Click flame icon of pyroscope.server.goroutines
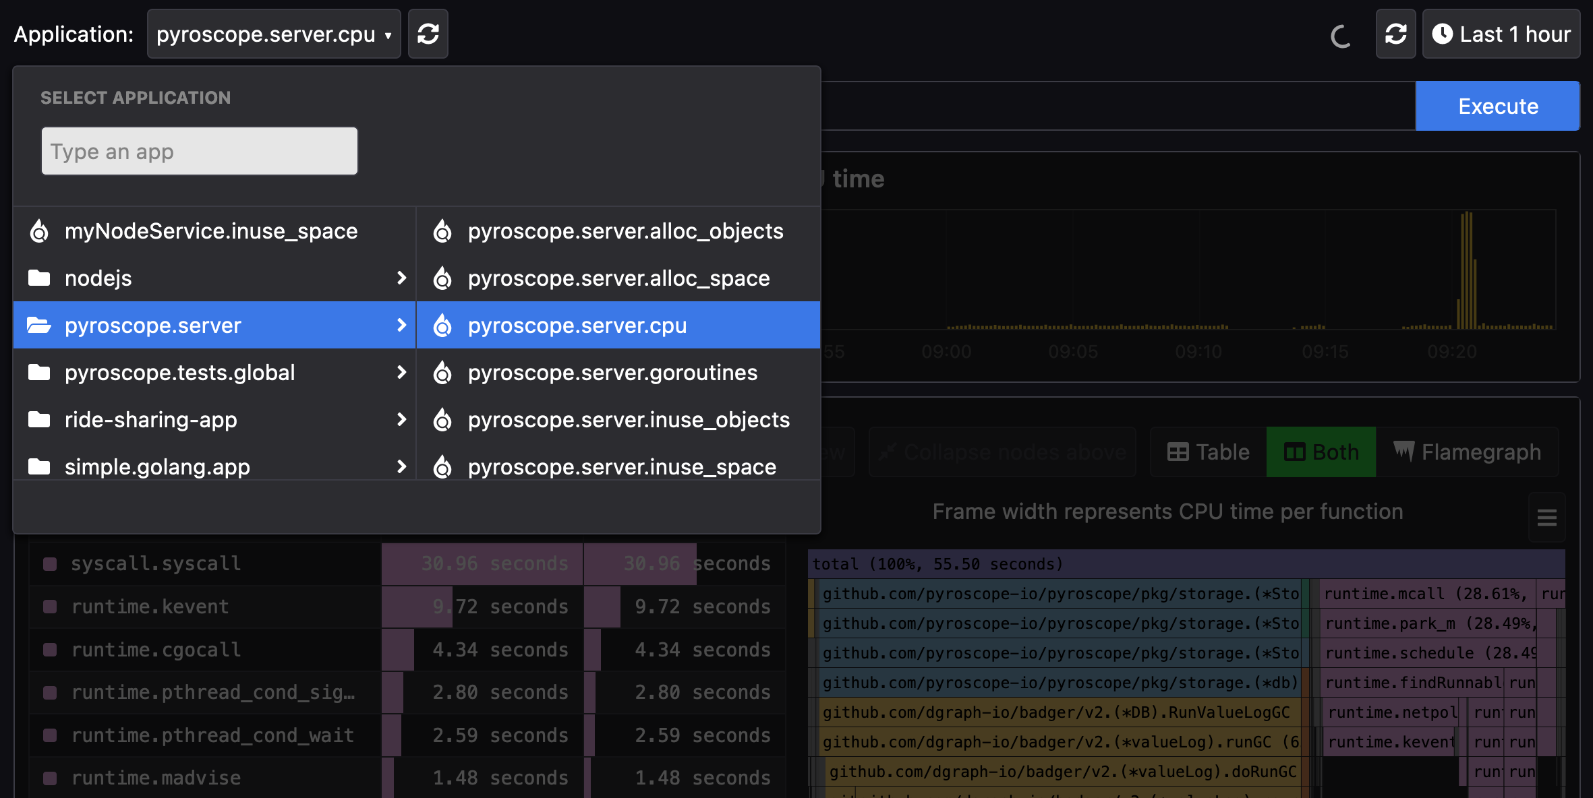 442,372
